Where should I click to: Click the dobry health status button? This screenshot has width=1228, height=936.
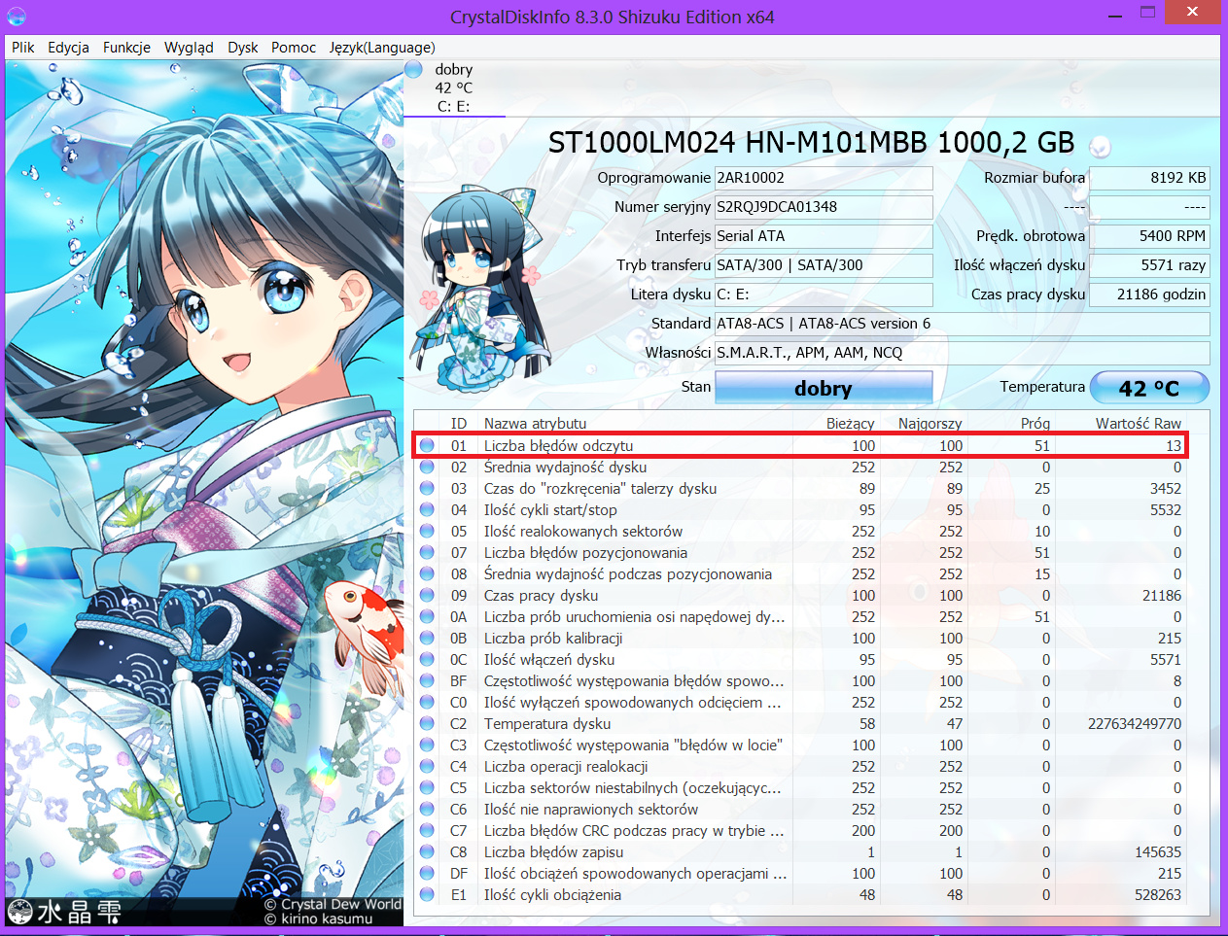tap(824, 388)
